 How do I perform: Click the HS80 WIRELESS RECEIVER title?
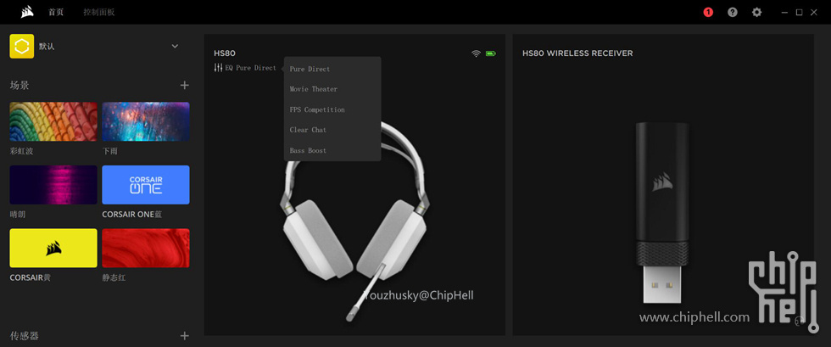[577, 53]
